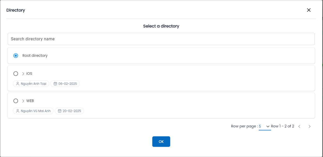Click the calendar icon beside 20-02-2025
The image size is (323, 157).
pyautogui.click(x=60, y=111)
